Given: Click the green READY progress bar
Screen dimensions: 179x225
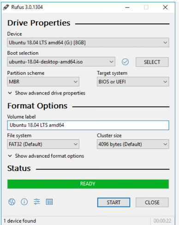Looking at the screenshot, I should click(88, 184).
